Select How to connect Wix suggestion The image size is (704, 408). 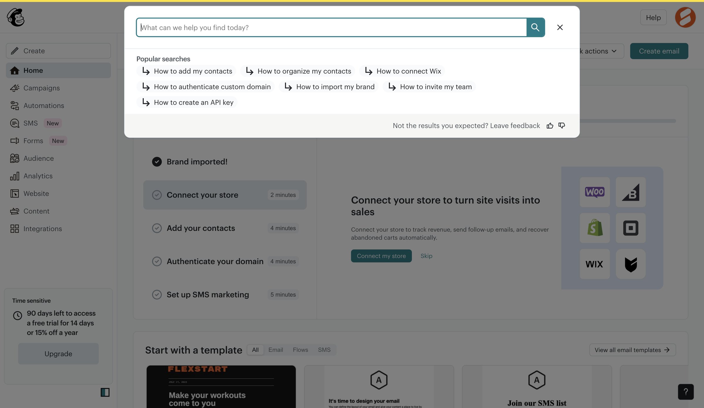[x=402, y=71]
